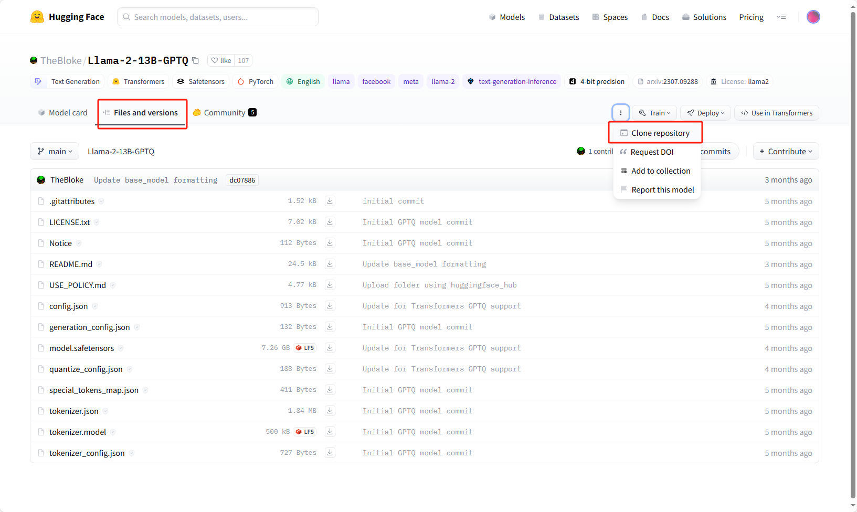
Task: Open TheBloke owner link in title
Action: 61,60
